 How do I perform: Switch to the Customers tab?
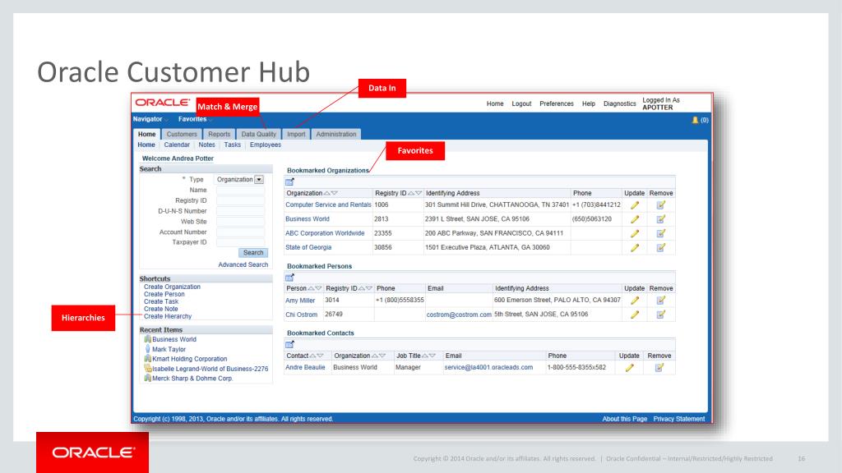pyautogui.click(x=182, y=134)
